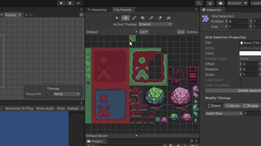Click the Delete Selection button
Viewport: 261px width, 146px height.
click(x=233, y=90)
